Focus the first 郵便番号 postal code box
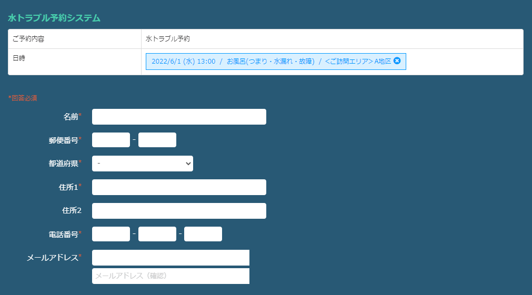Viewport: 532px width, 295px height. [111, 140]
